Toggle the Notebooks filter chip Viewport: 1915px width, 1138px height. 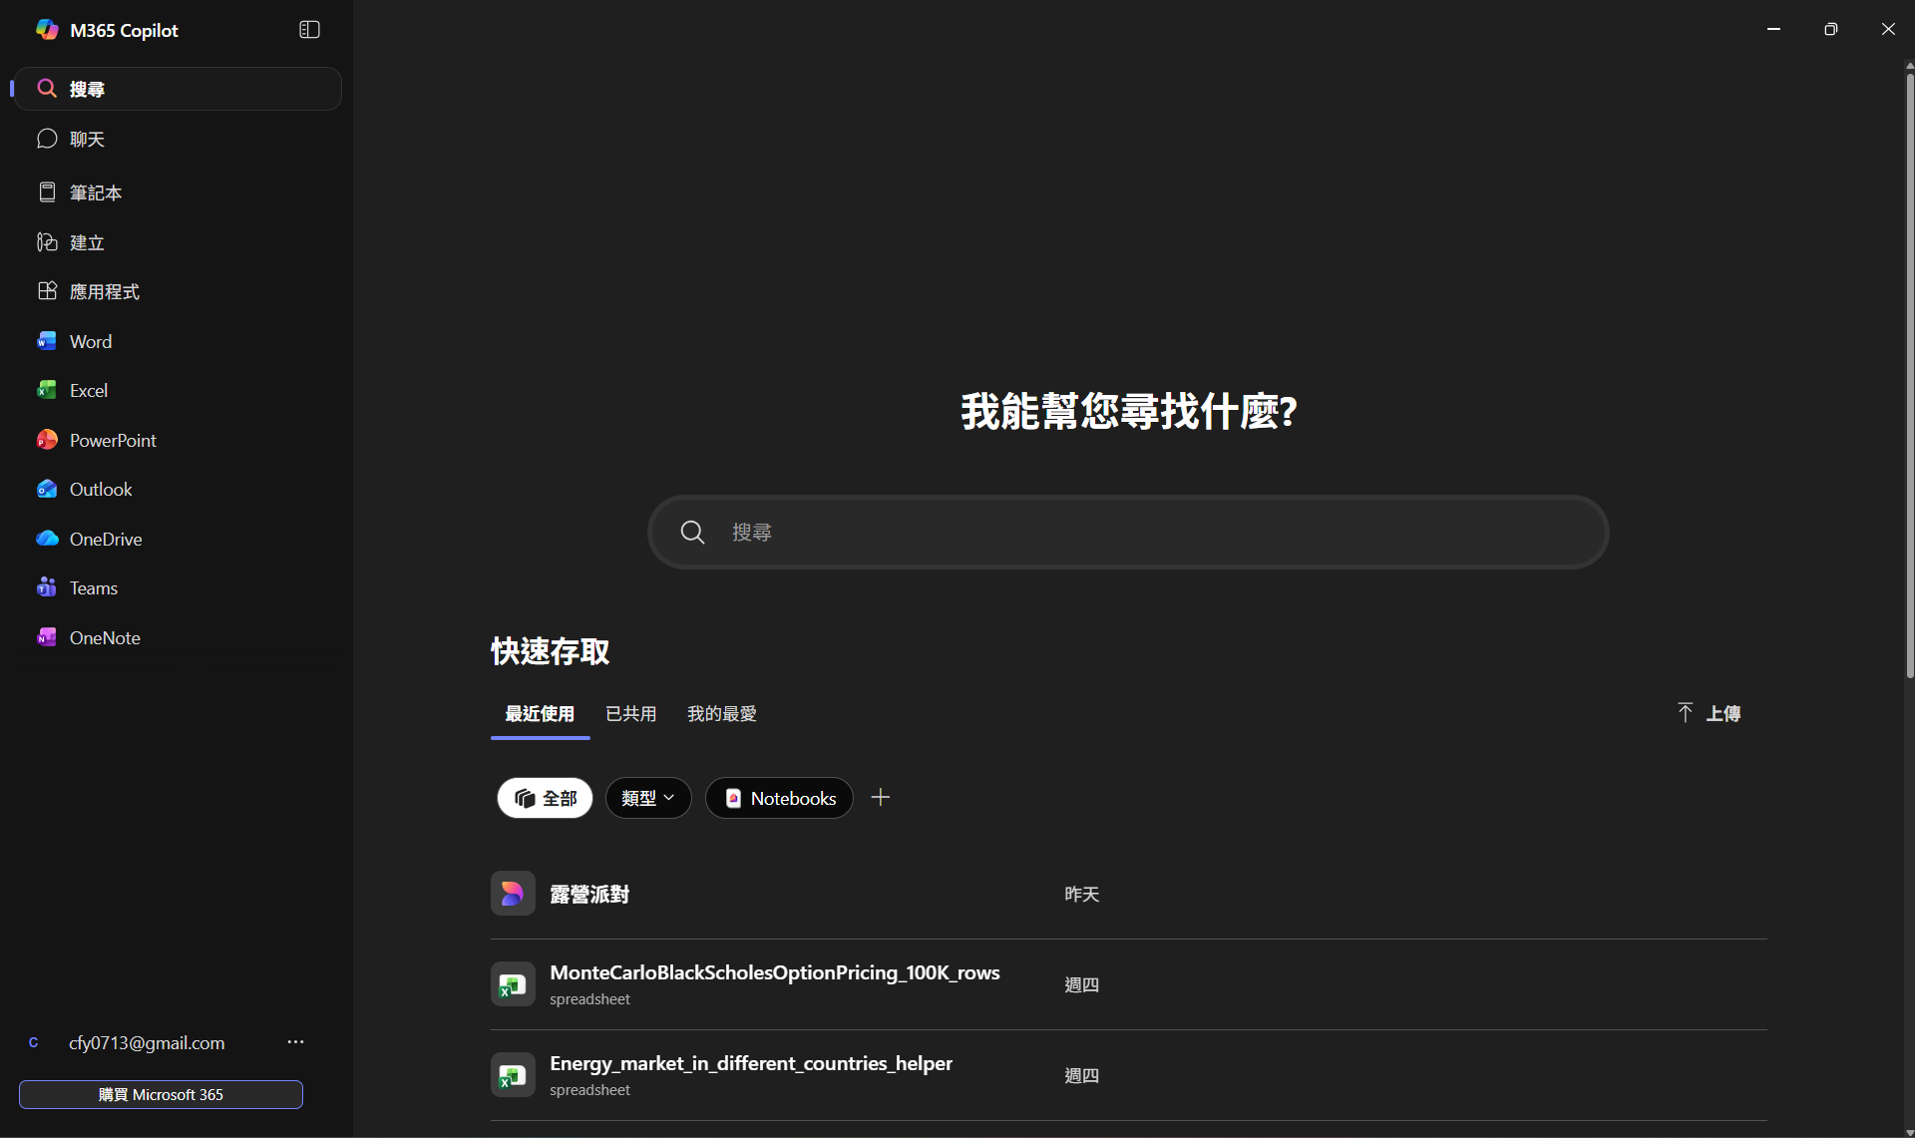pyautogui.click(x=779, y=798)
